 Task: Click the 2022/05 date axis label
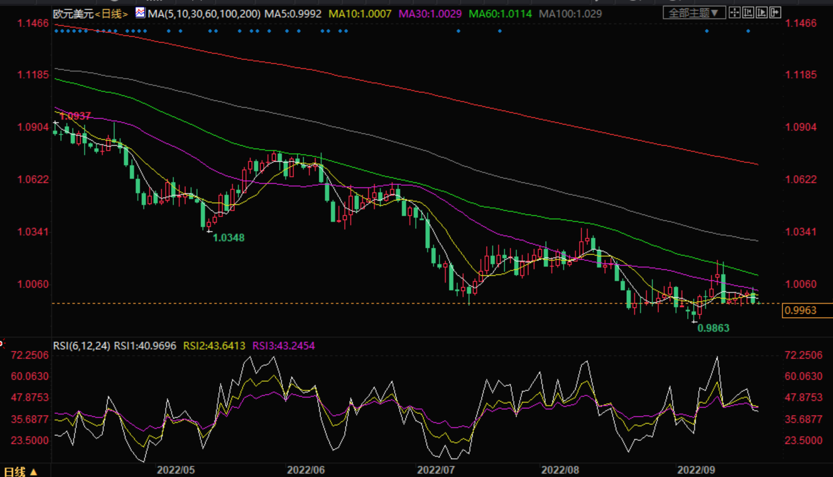(176, 470)
